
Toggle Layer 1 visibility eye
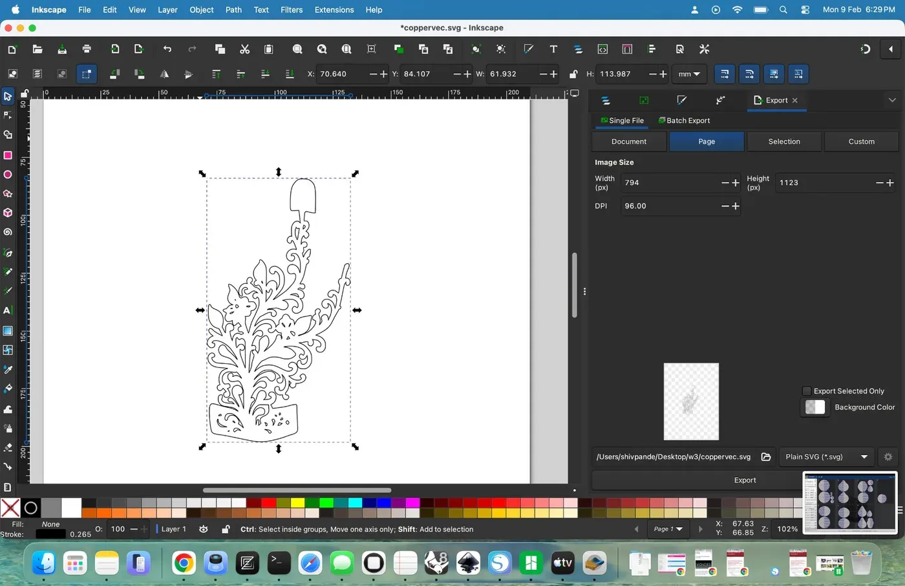click(x=204, y=529)
